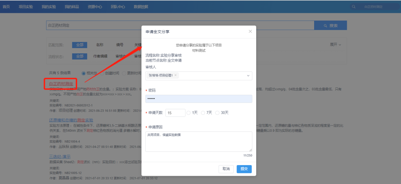
Task: Open the 白芷药材测定 result link
Action: click(61, 84)
